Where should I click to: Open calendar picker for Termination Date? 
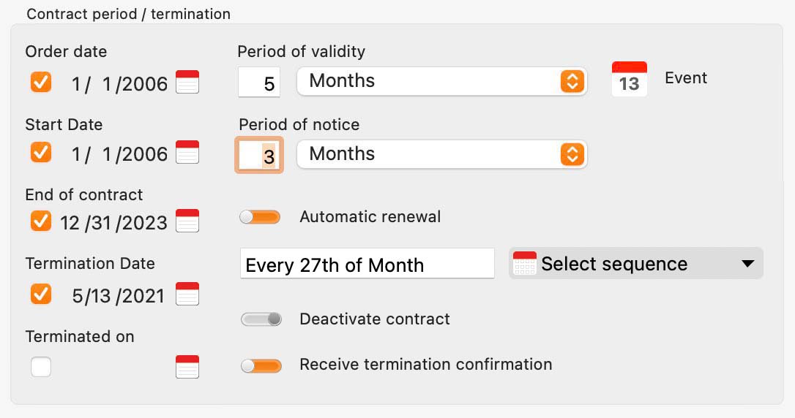pos(187,294)
